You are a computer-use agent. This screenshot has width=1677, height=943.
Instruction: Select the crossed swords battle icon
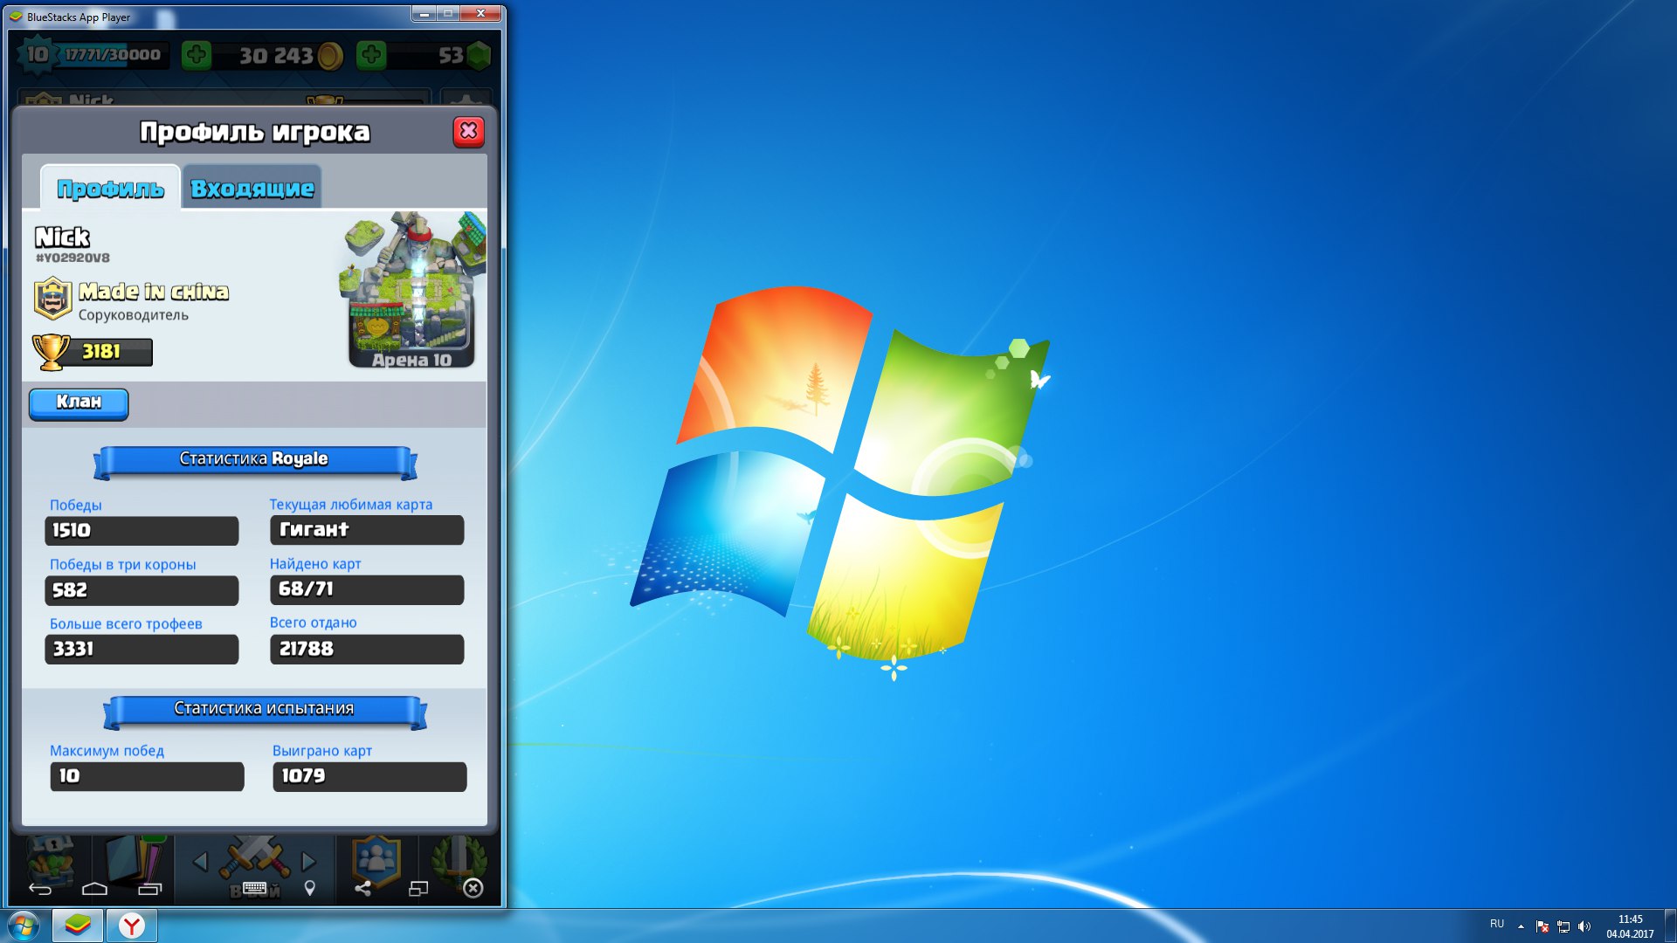254,858
